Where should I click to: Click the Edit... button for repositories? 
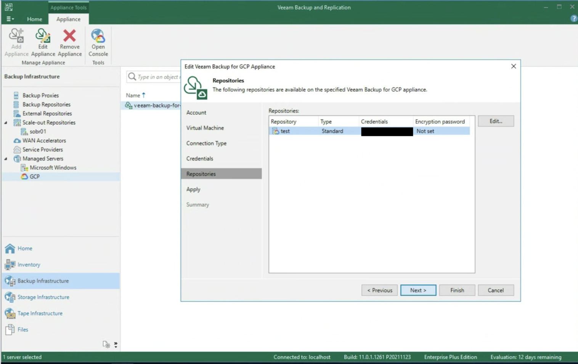496,121
